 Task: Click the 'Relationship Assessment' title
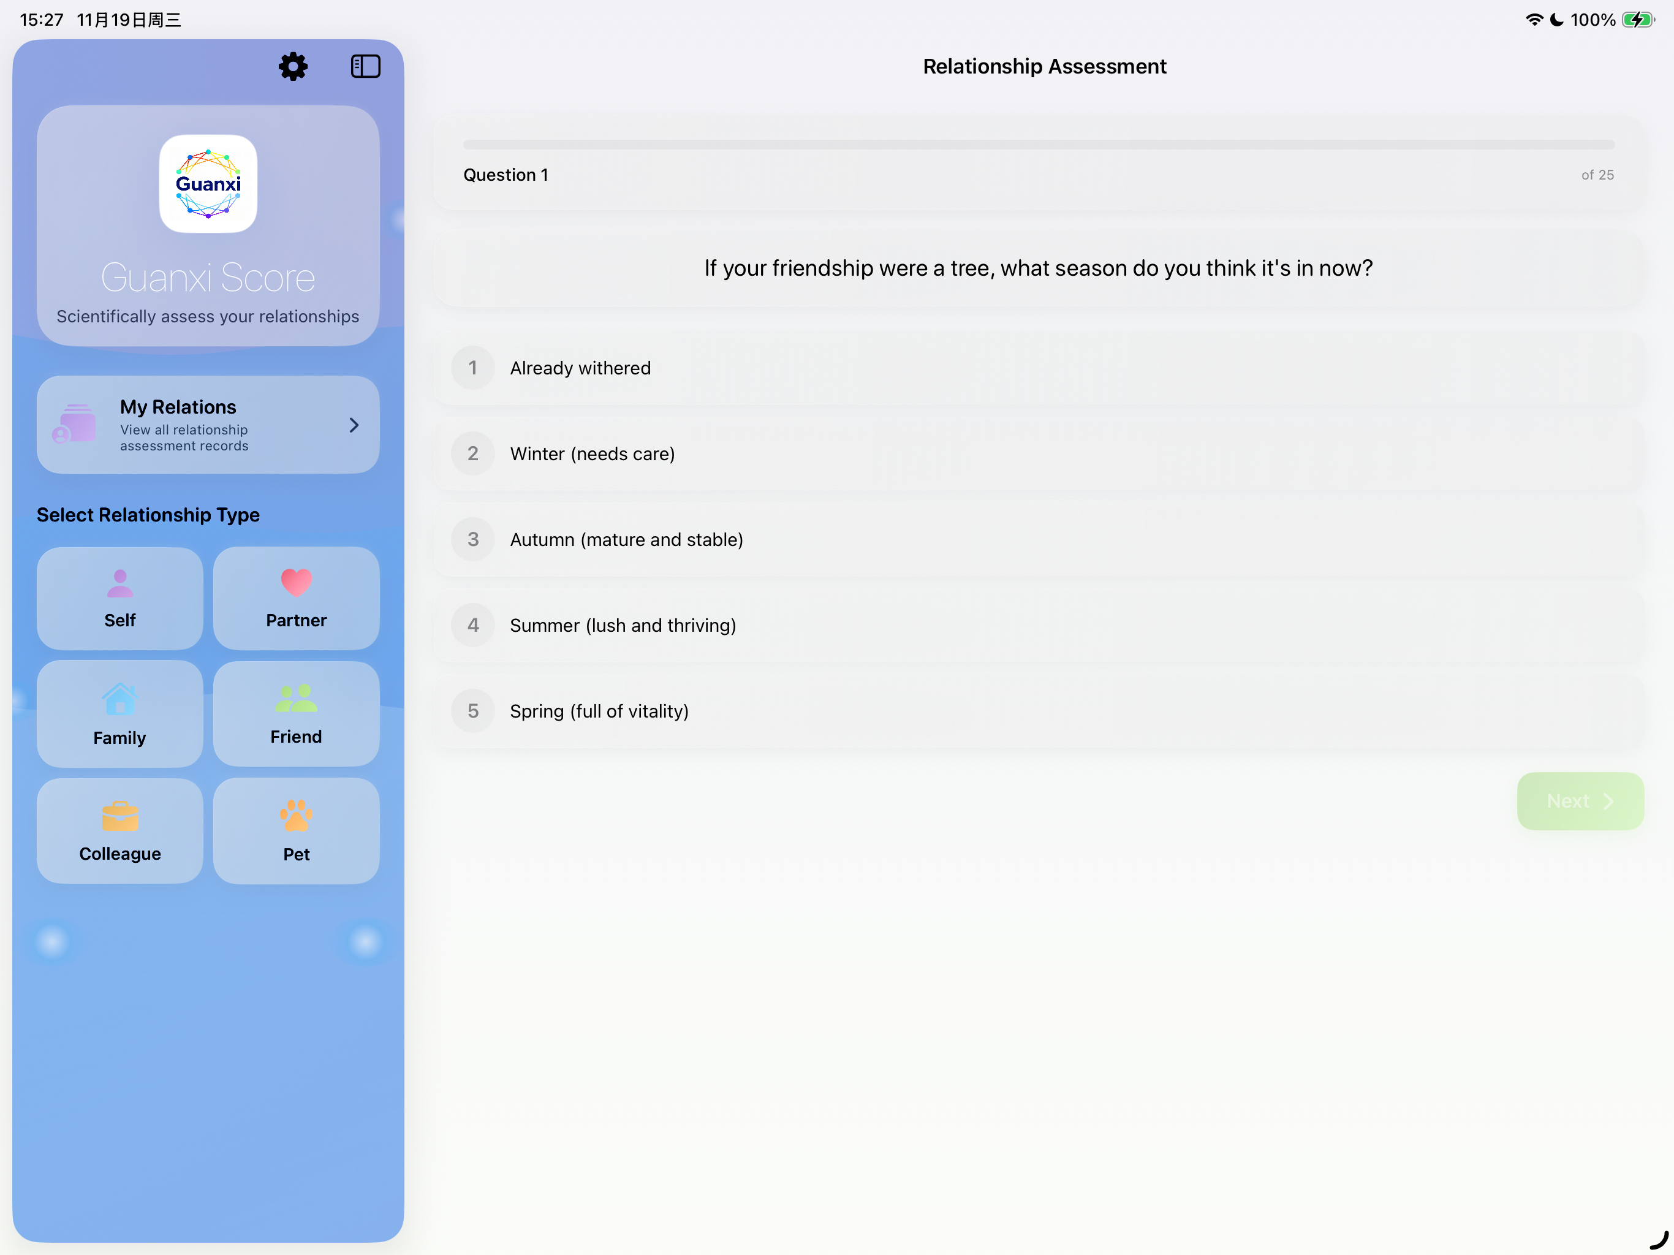1044,67
